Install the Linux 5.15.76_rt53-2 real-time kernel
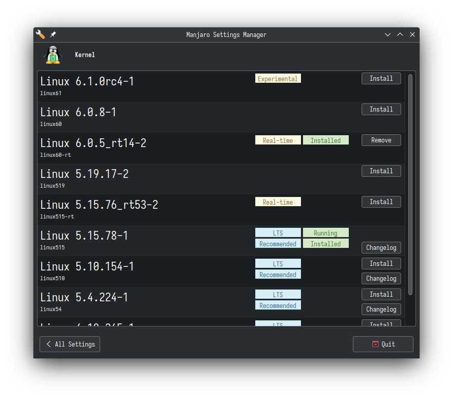Image resolution: width=453 pixels, height=398 pixels. click(381, 202)
